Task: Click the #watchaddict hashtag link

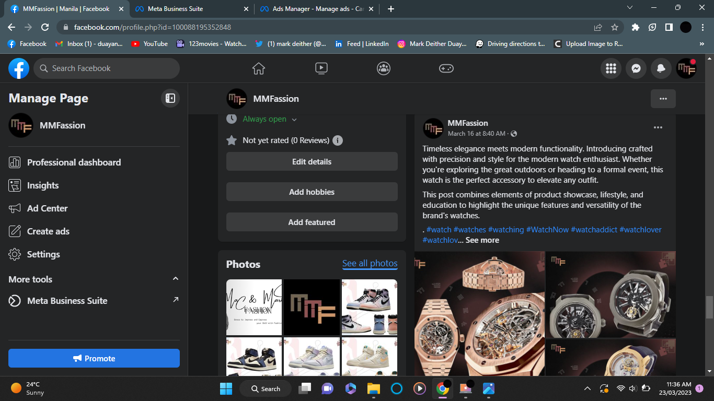Action: pyautogui.click(x=594, y=230)
